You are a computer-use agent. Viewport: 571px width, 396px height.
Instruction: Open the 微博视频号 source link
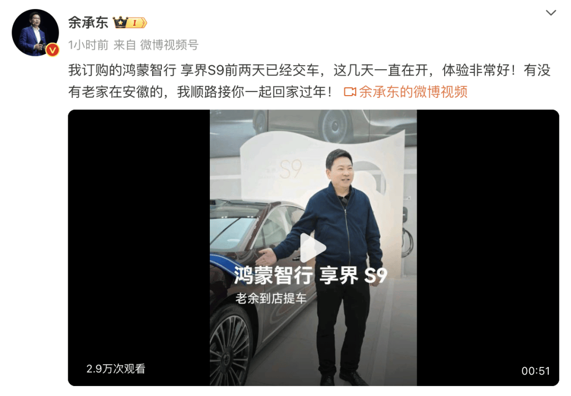pyautogui.click(x=169, y=45)
